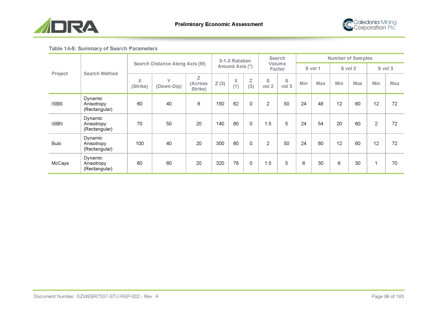Click the document number in the footer

96,297
